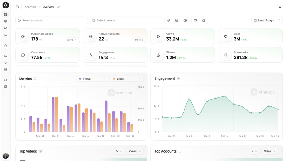Open Top Videos count dropdown showing 5
The image size is (286, 161).
tap(119, 151)
